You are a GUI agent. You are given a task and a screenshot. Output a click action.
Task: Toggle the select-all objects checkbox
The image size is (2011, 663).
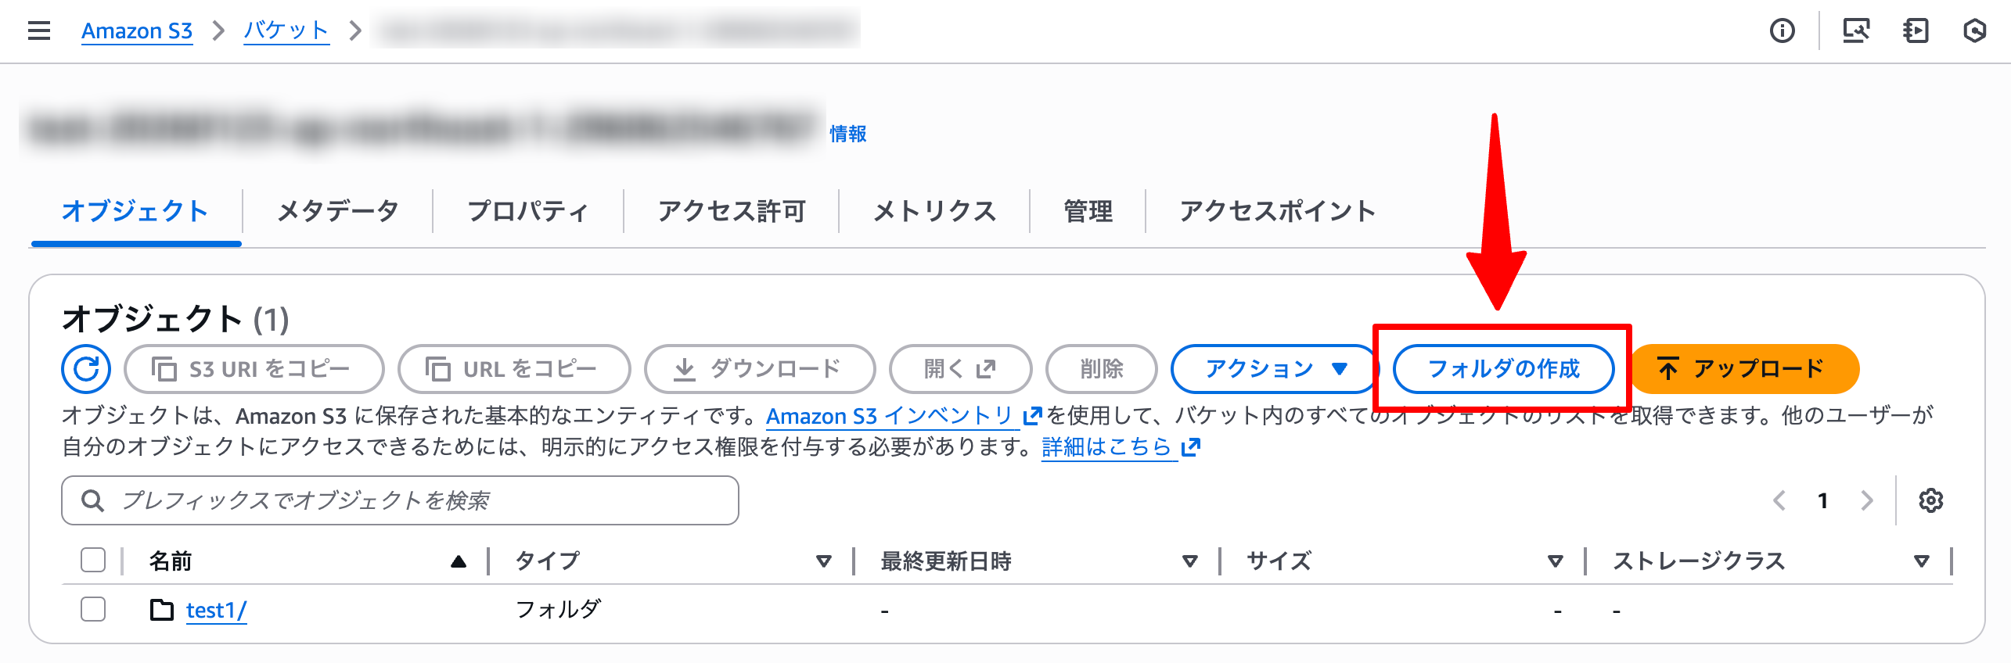click(93, 561)
